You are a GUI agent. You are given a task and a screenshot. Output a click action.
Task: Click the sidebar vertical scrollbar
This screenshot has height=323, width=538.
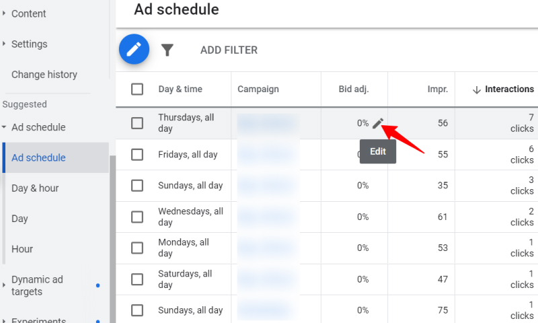tap(112, 239)
